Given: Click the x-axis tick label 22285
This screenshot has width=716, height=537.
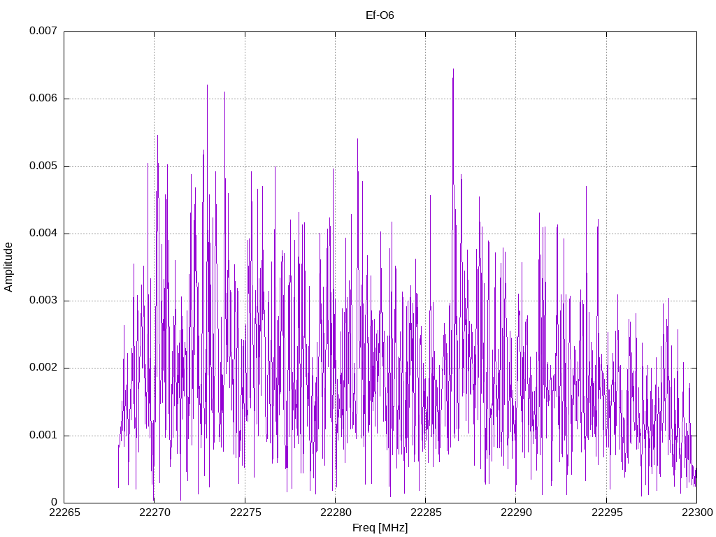Looking at the screenshot, I should pos(426,513).
